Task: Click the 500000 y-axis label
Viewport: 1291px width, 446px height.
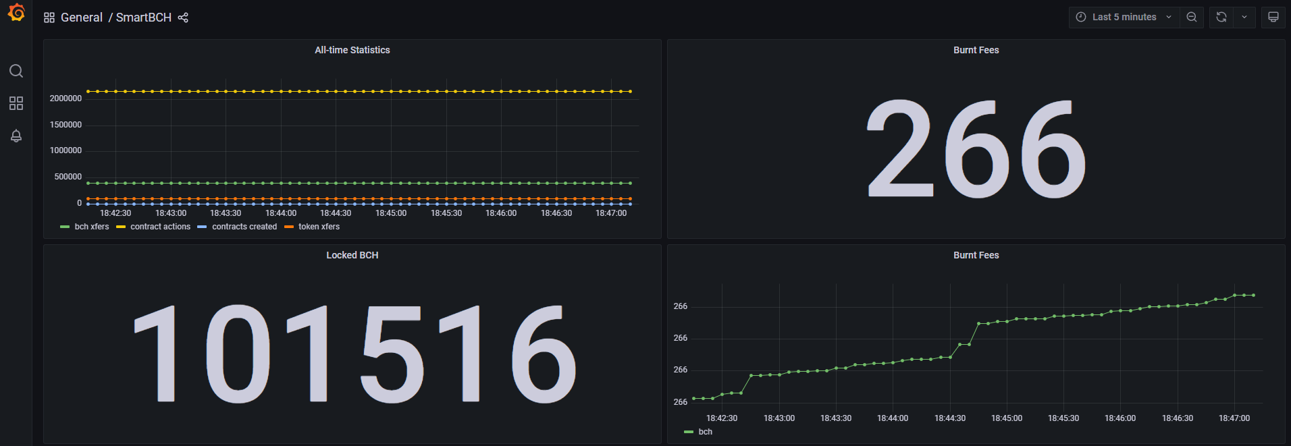Action: pos(68,177)
